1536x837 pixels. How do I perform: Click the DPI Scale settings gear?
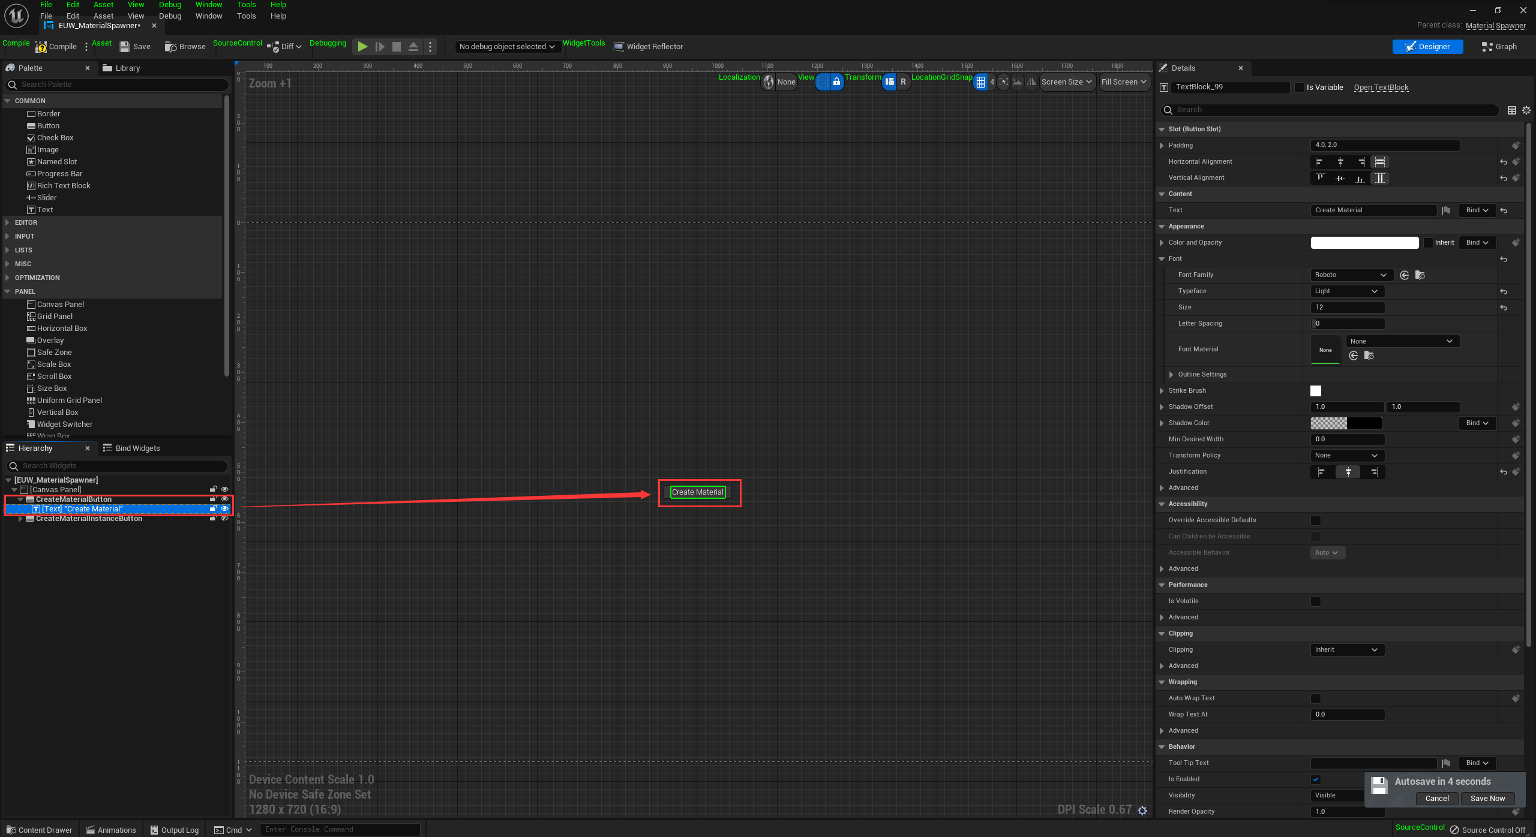click(x=1142, y=810)
